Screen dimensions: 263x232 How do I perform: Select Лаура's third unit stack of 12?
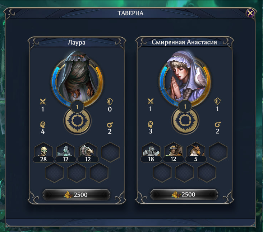[88, 152]
